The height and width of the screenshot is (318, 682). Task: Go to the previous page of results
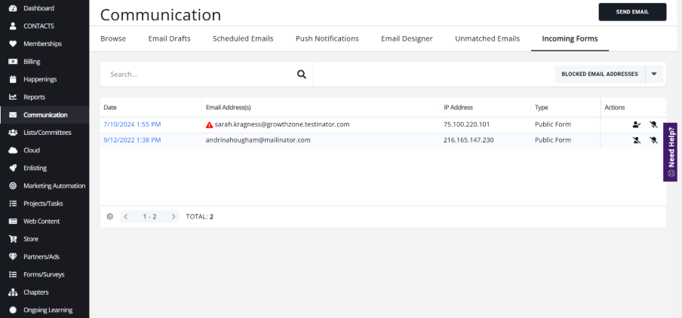click(126, 216)
